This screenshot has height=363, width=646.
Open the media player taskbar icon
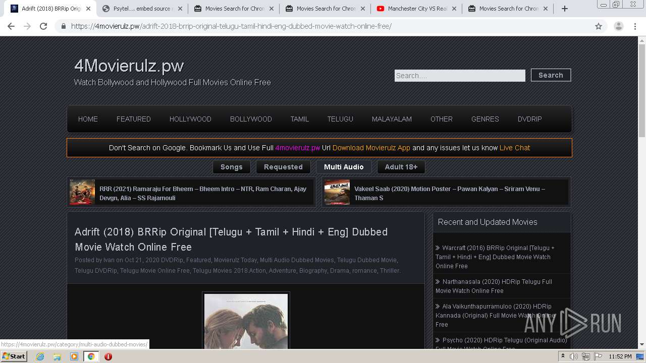pyautogui.click(x=74, y=356)
